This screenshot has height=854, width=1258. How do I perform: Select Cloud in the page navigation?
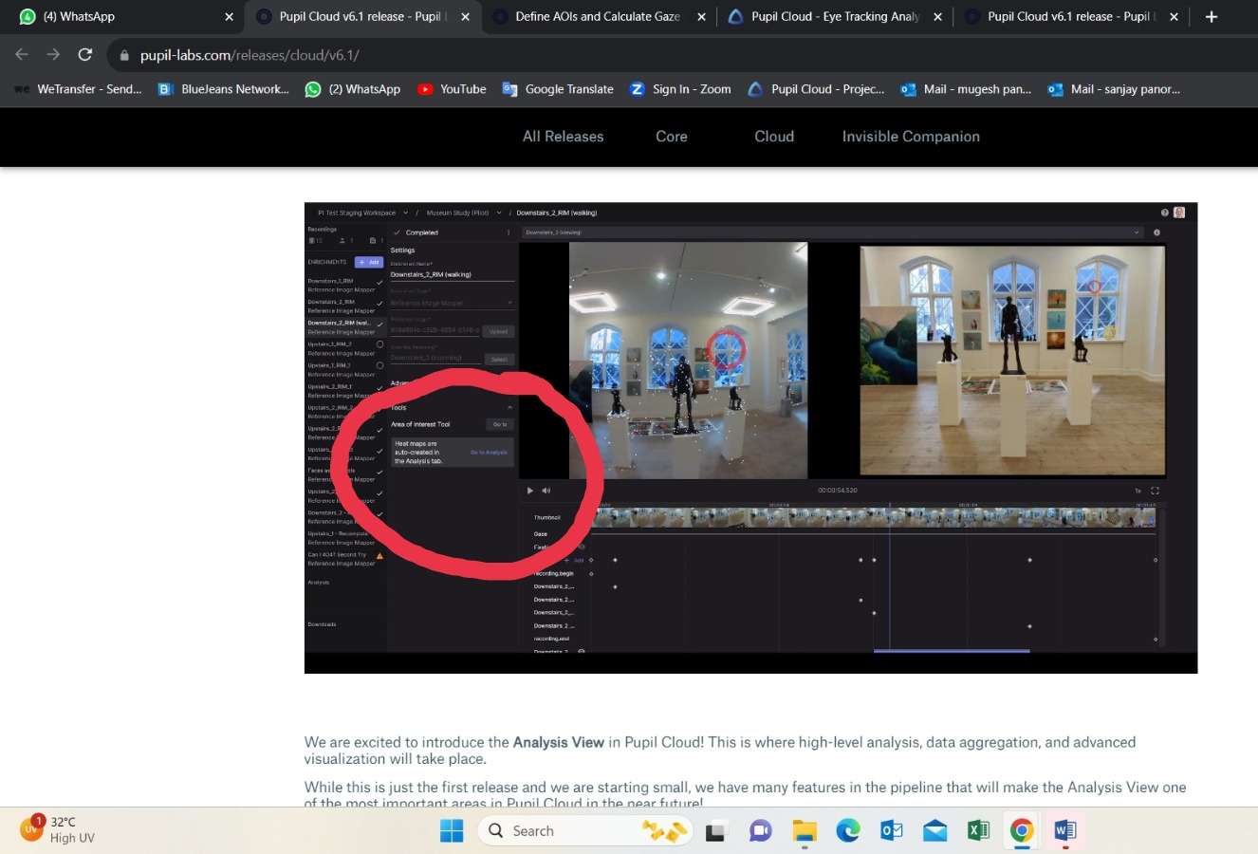coord(774,137)
